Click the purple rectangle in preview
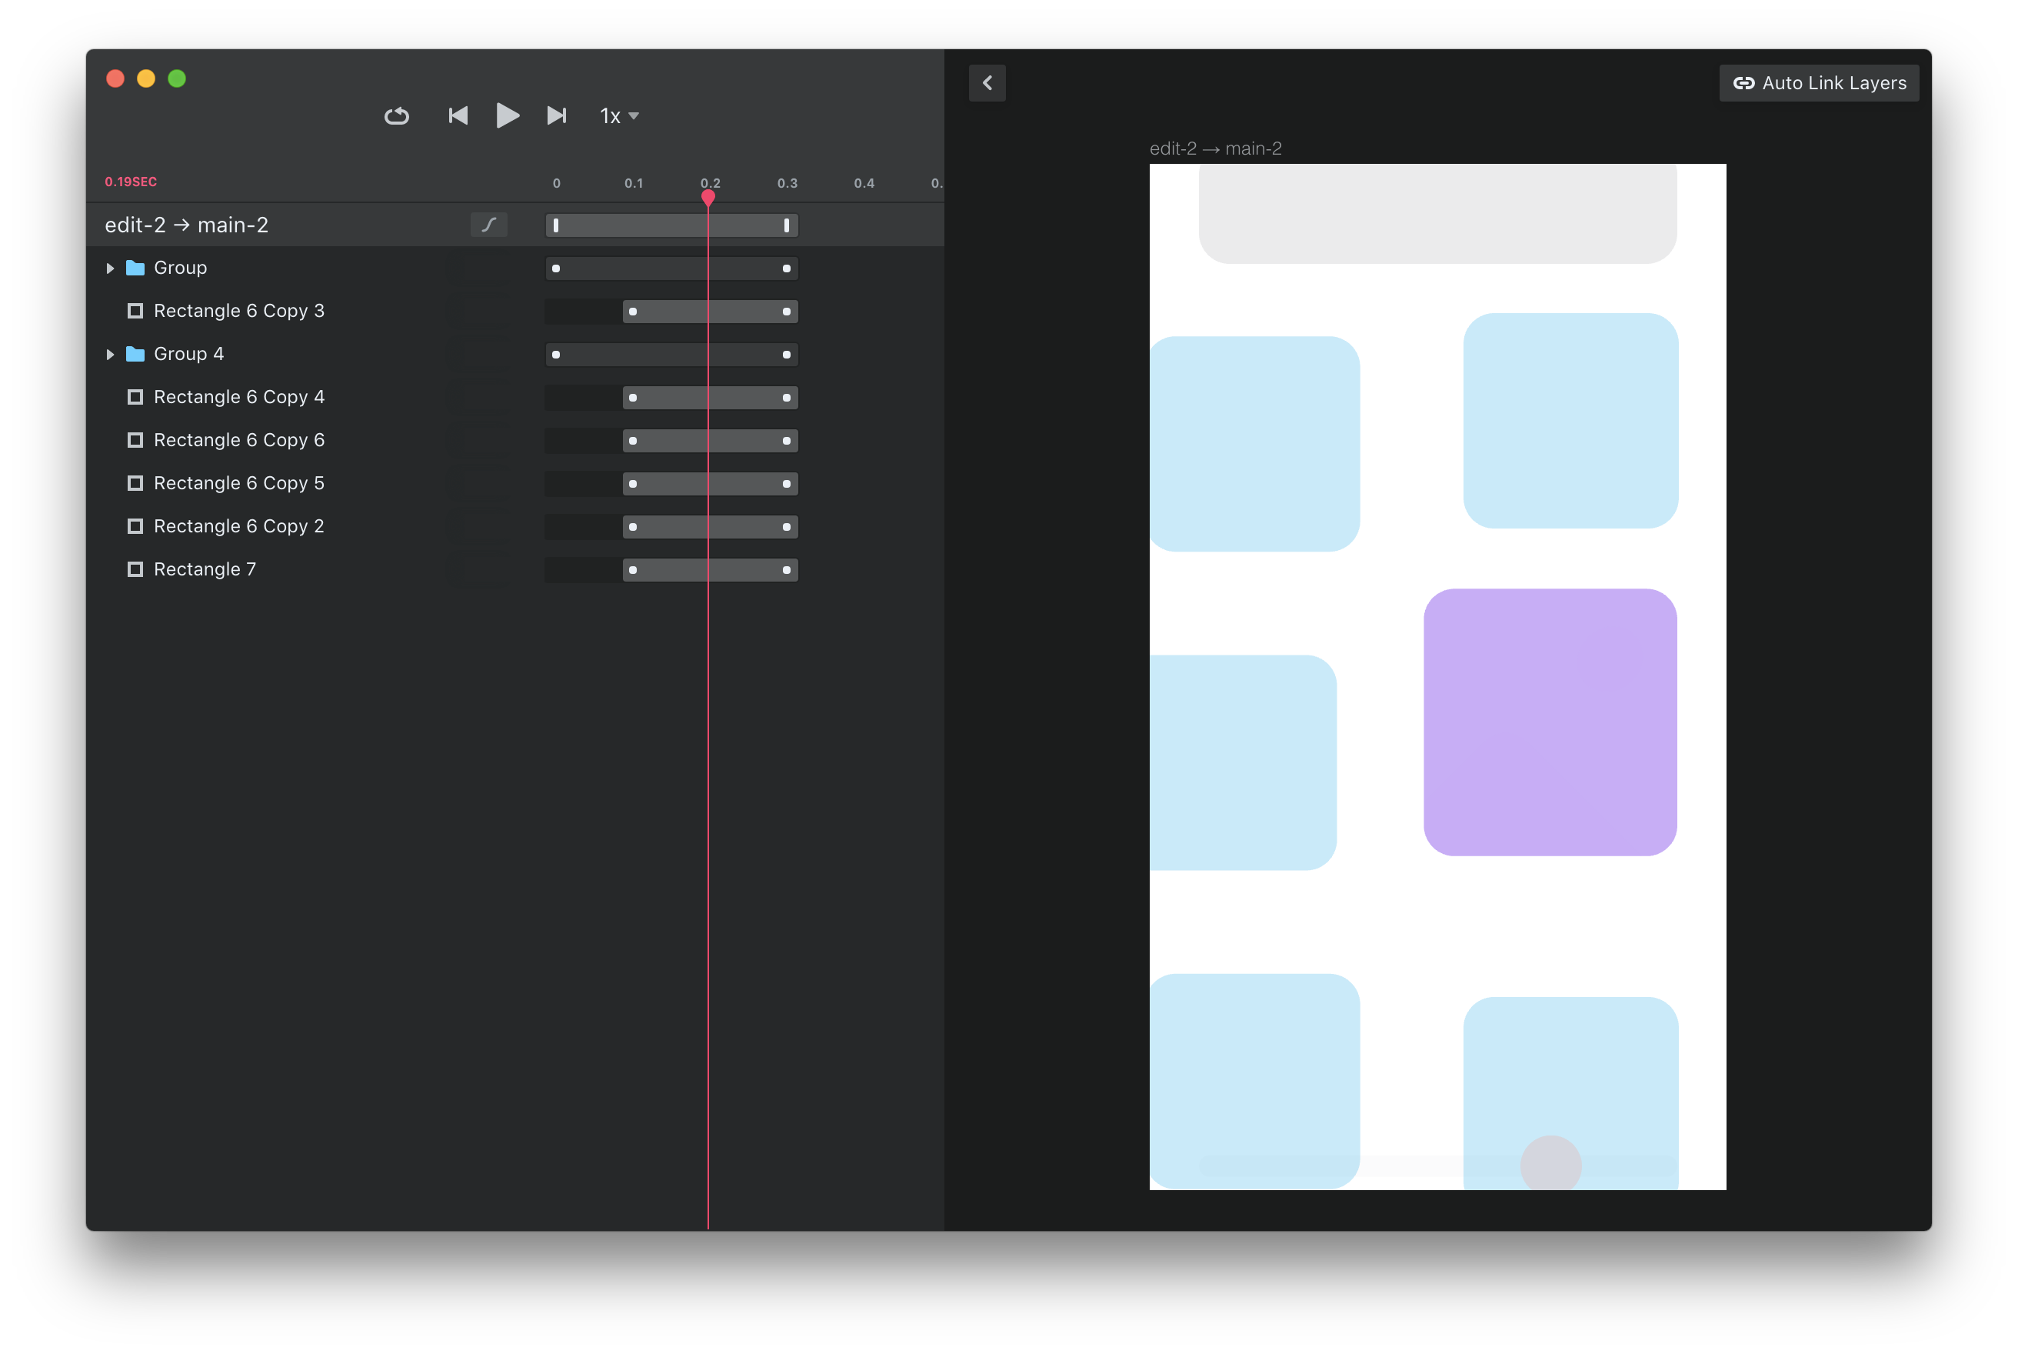This screenshot has width=2018, height=1354. (1550, 722)
